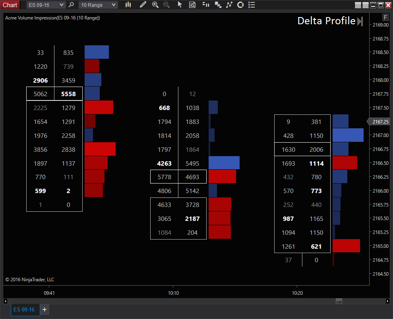Click the 5778 volume cell
The image size is (393, 319).
coord(165,177)
